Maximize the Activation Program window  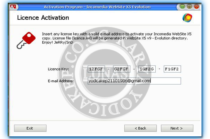[x=189, y=7]
